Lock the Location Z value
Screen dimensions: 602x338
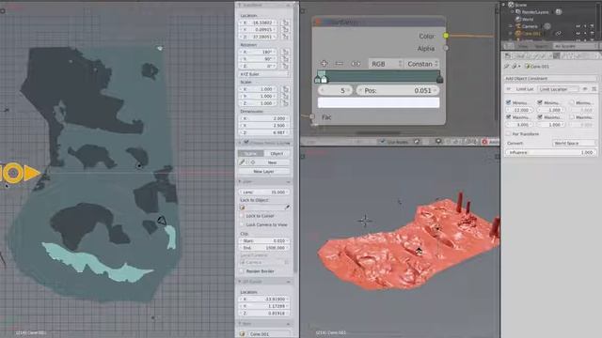click(285, 37)
